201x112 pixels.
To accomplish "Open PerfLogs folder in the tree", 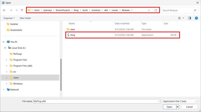I will 16,54.
